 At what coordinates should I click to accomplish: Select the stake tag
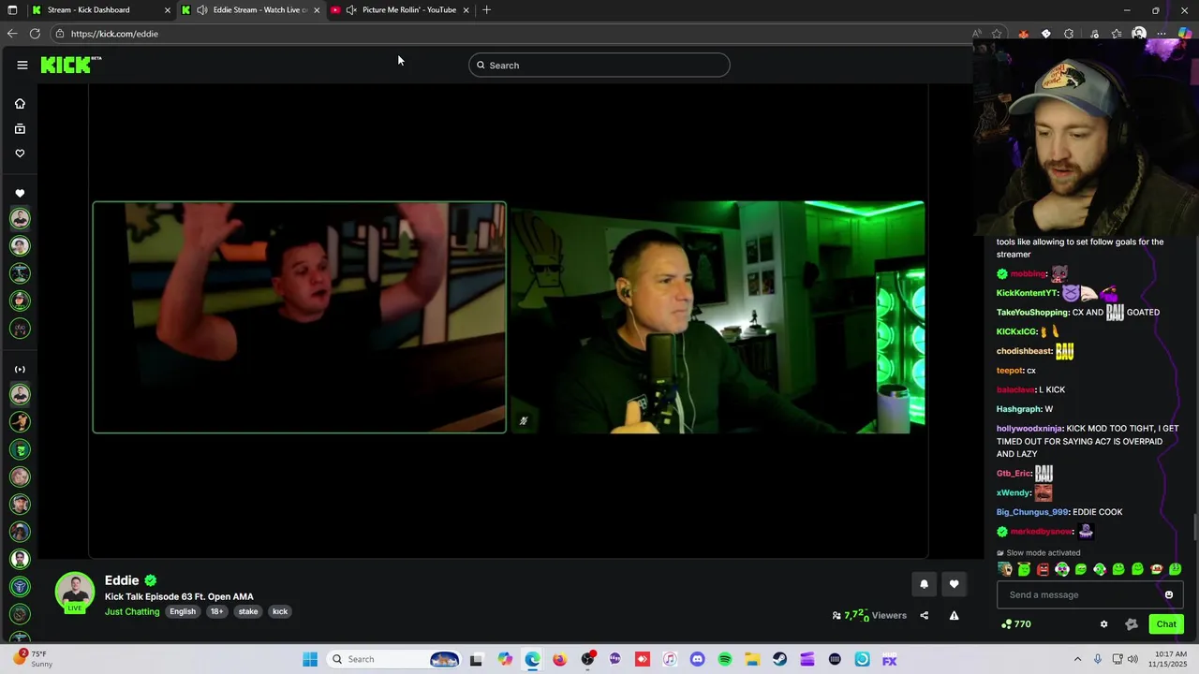[248, 611]
